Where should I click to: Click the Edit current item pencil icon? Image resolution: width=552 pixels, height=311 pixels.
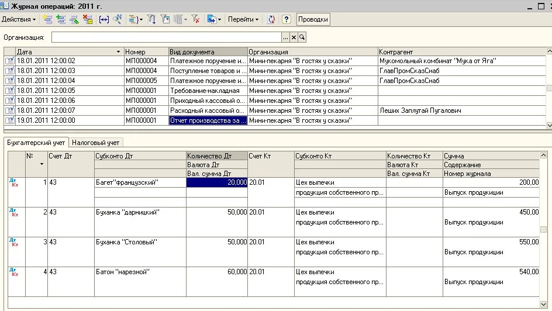click(x=74, y=19)
